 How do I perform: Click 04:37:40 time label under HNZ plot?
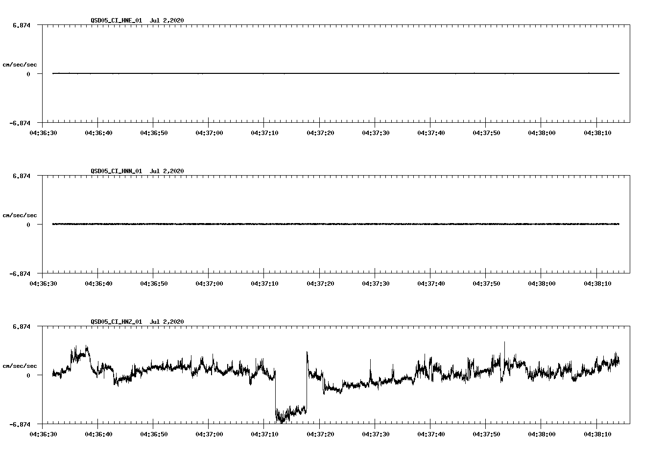coord(431,434)
